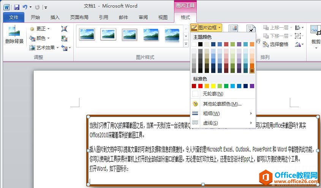321x188 pixels.
Task: Customize the Quick Access Toolbar dropdown
Action: (x=46, y=8)
